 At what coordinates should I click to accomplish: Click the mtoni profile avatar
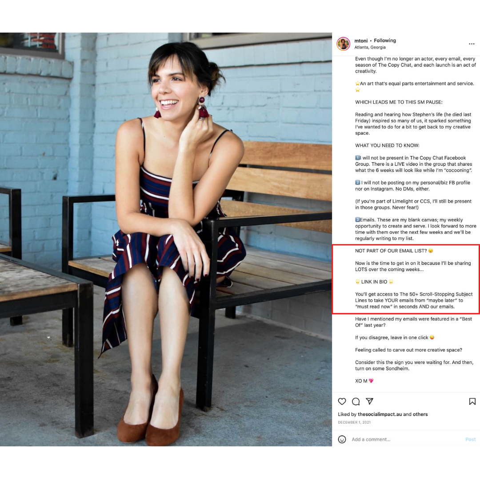(343, 44)
